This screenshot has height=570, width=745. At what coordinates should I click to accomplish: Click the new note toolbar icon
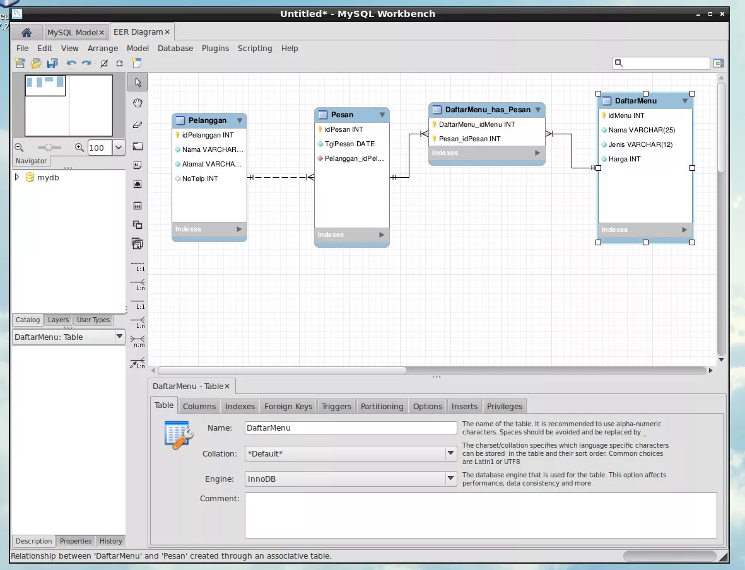137,62
